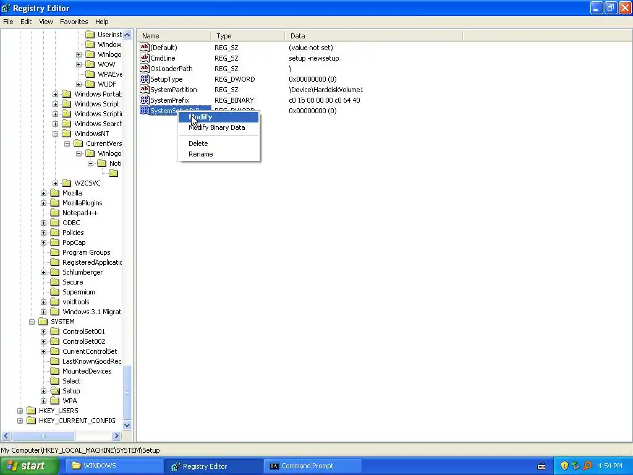Click the ODBC folder icon
Image resolution: width=633 pixels, height=475 pixels.
(x=54, y=223)
